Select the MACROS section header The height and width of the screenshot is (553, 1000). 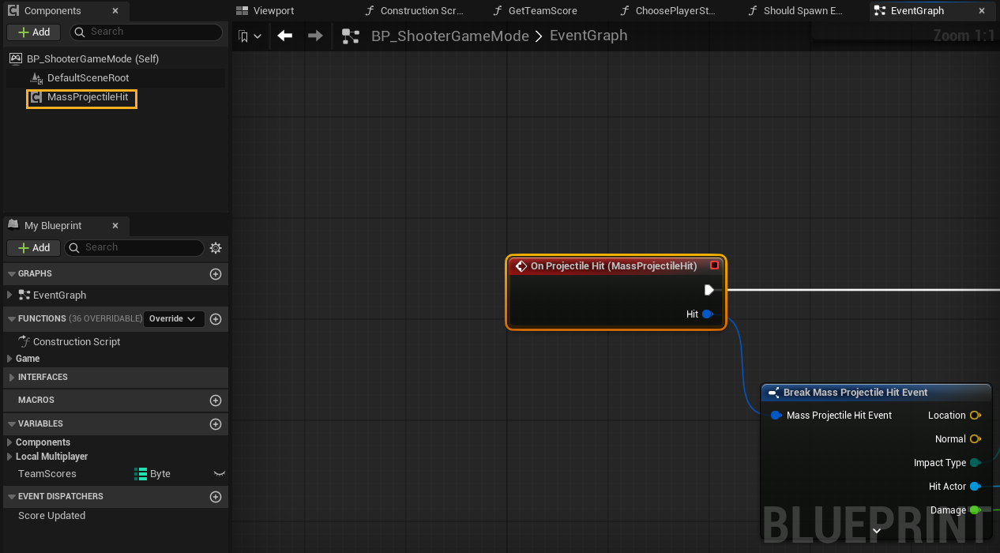tap(36, 401)
